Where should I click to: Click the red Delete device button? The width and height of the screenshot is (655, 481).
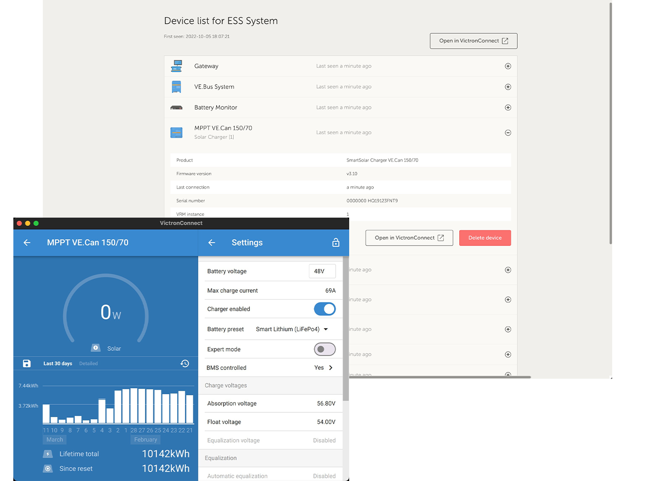[485, 238]
